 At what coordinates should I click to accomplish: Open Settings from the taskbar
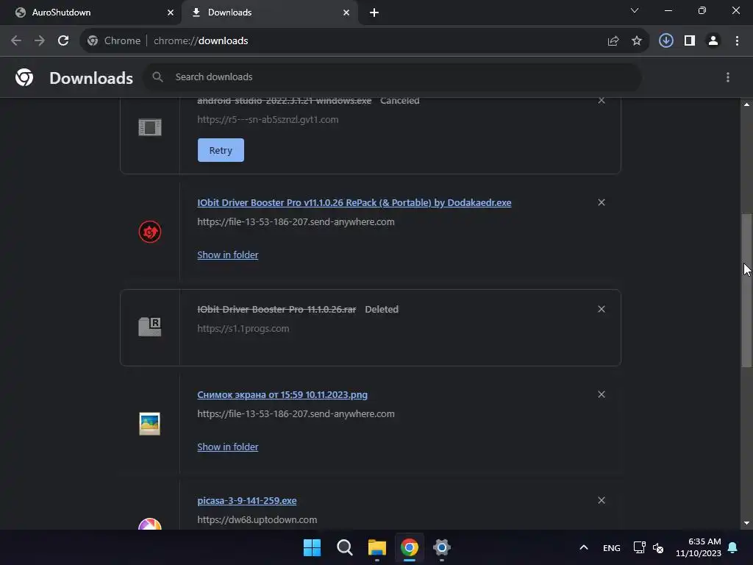[442, 547]
